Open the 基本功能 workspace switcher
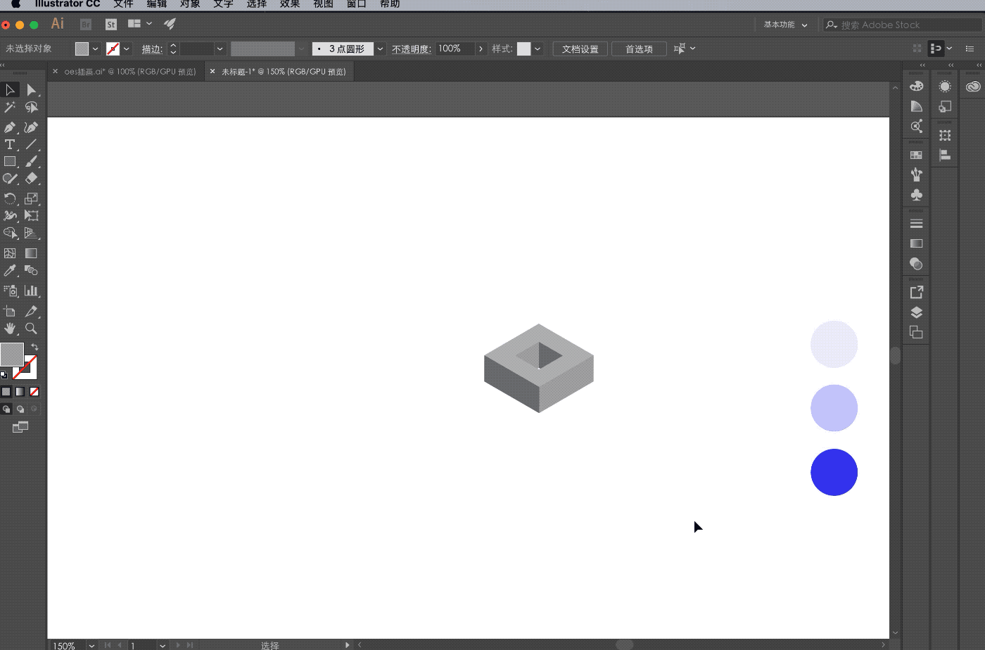The image size is (985, 650). pos(786,25)
